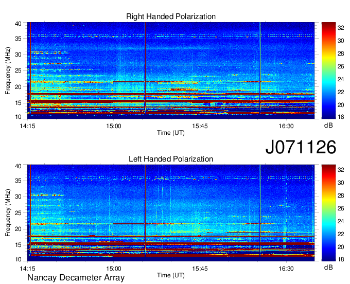Click the left-handed polarization spectrogram image
This screenshot has width=350, height=284.
tap(171, 213)
